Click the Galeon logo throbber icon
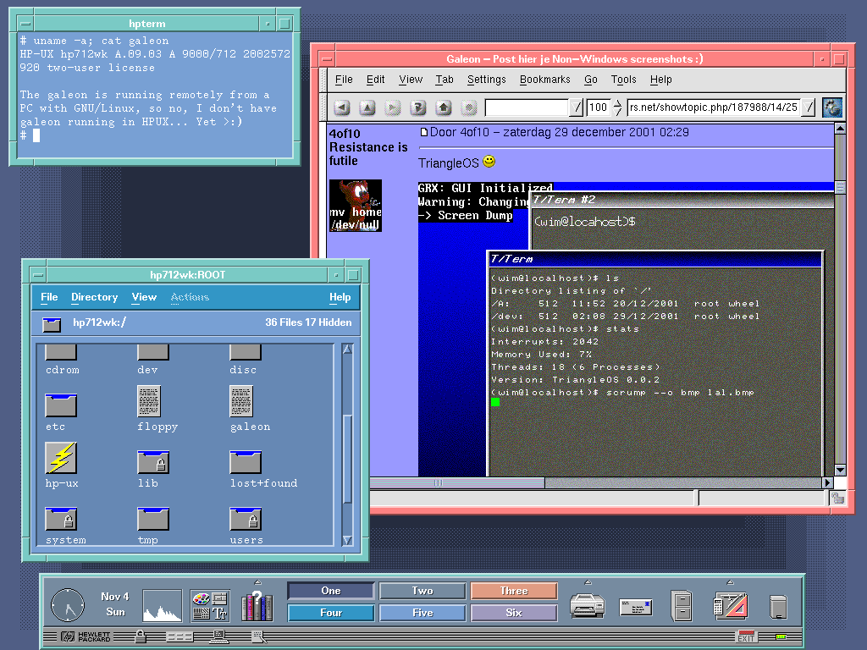The width and height of the screenshot is (867, 650). tap(831, 107)
